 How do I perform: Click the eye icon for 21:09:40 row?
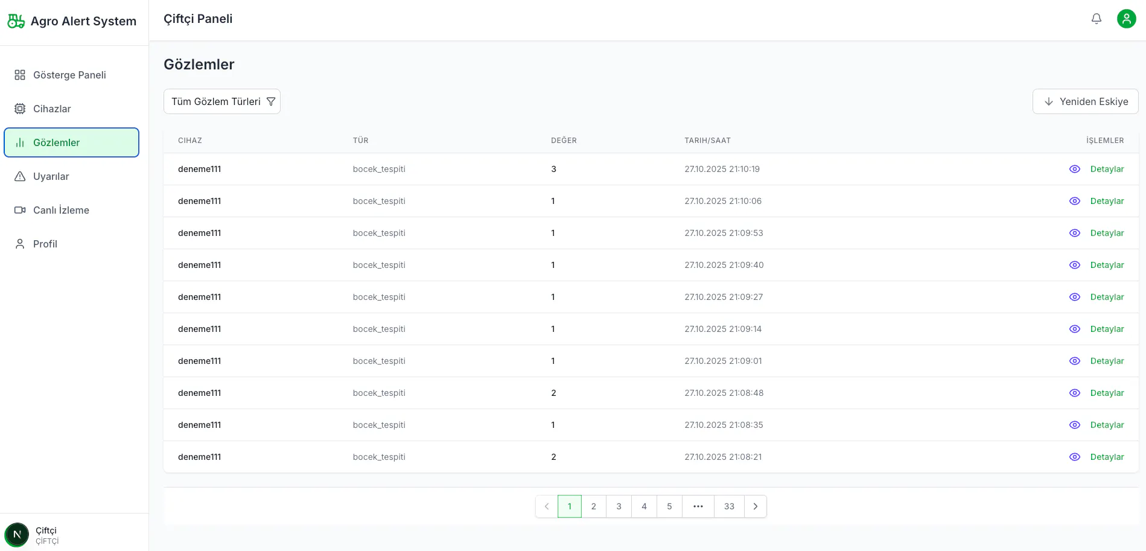[x=1075, y=265]
